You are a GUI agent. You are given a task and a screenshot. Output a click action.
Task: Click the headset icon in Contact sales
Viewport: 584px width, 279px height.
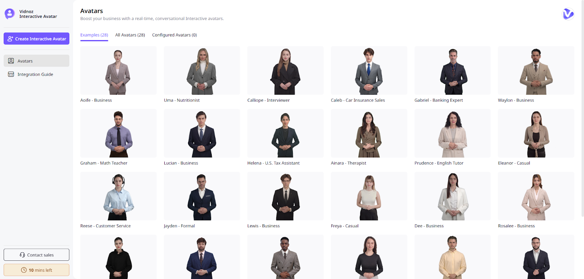coord(22,255)
